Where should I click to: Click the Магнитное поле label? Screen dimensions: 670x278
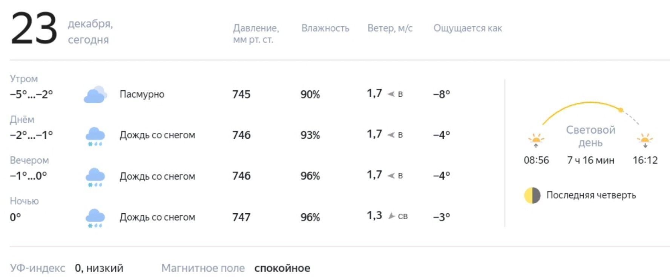(x=203, y=268)
